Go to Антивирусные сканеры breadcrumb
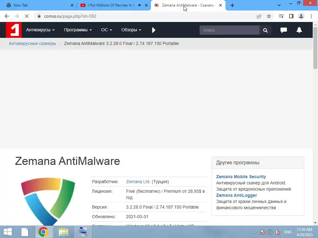Viewport: 318px width, 238px height. click(32, 43)
